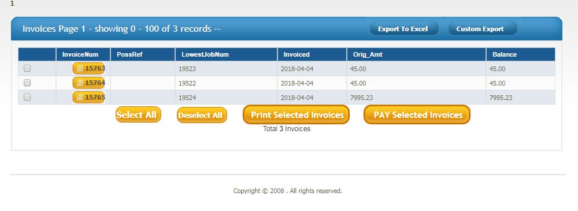Tick the checkbox for invoice 15764
The image size is (578, 211).
click(27, 83)
